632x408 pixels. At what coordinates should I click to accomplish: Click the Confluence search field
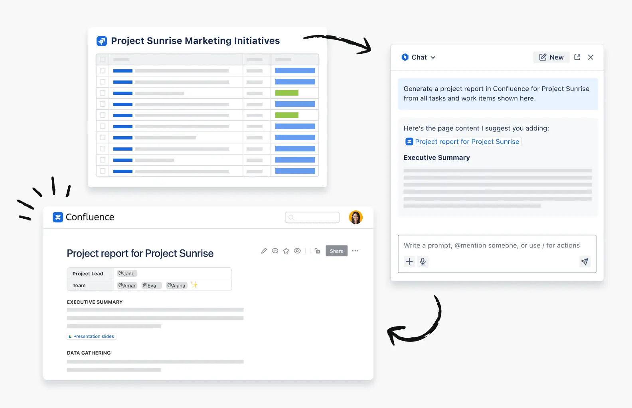tap(312, 218)
